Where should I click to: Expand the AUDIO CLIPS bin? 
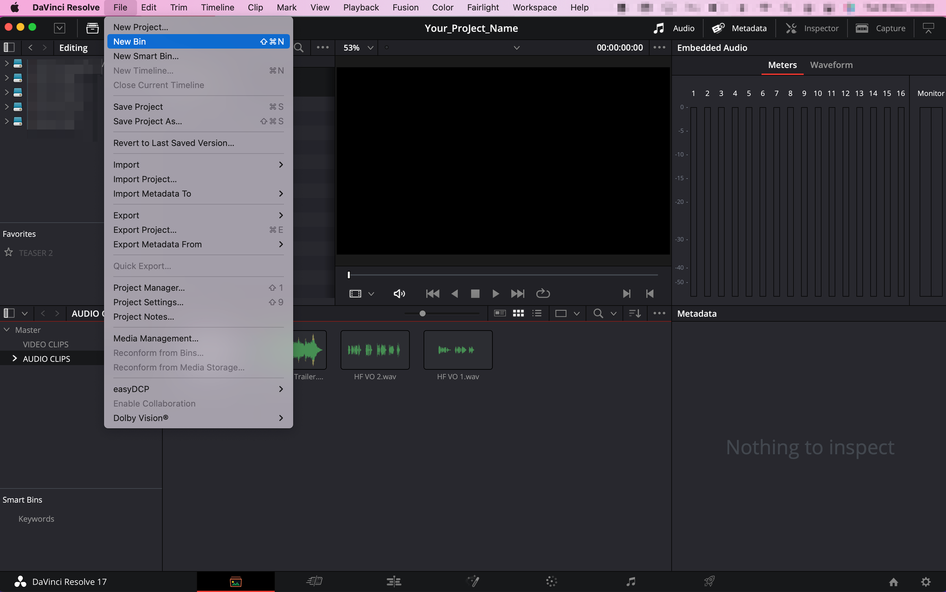pos(15,359)
